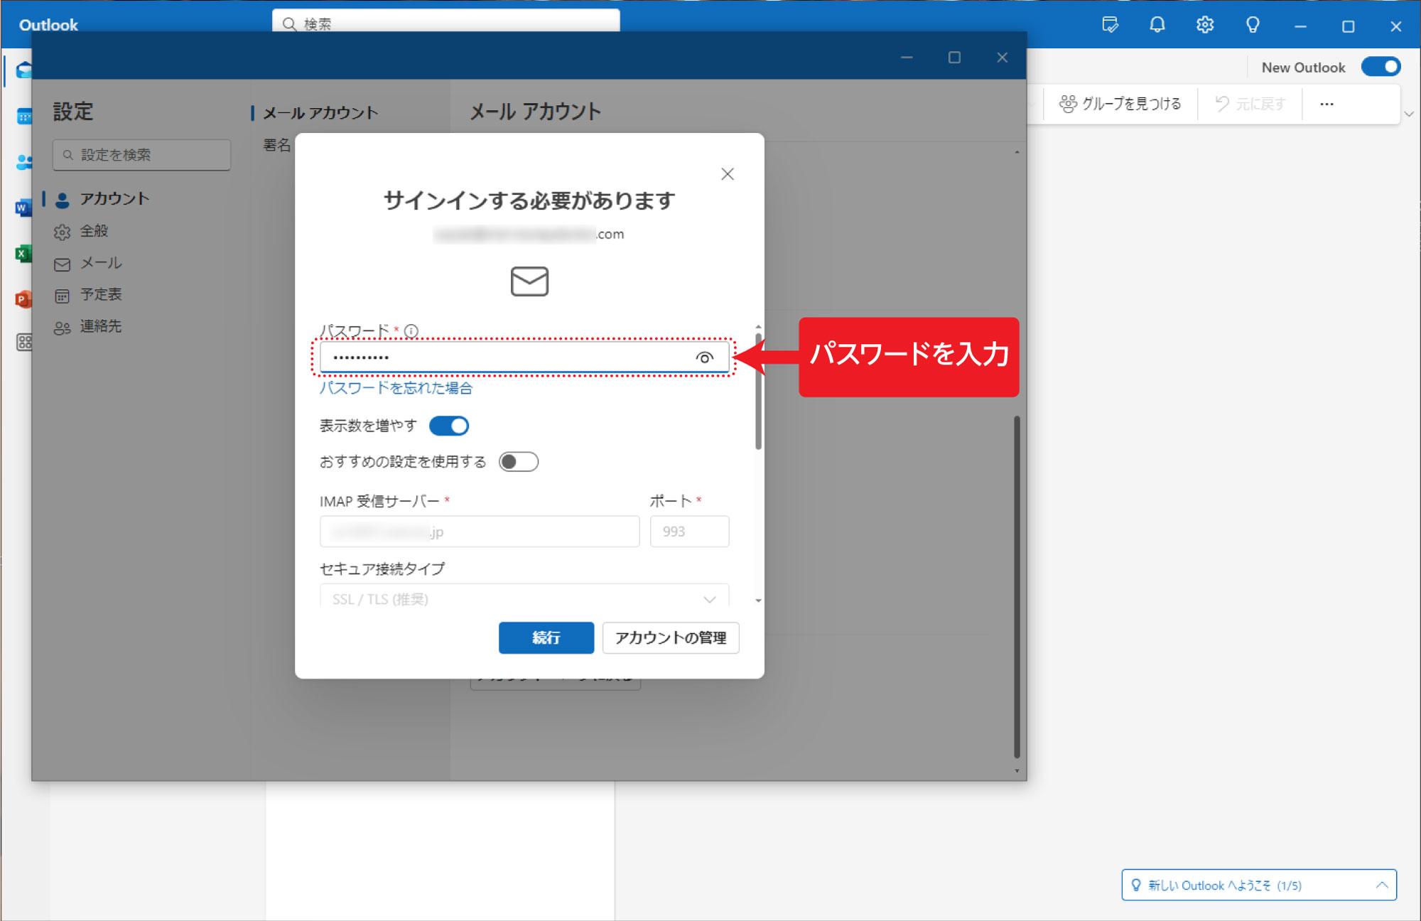Reveal the password using the eye icon
This screenshot has width=1421, height=921.
705,358
